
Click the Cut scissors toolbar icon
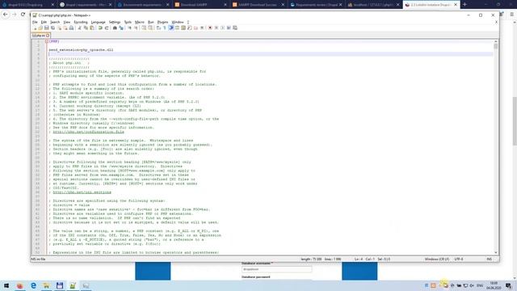click(79, 28)
